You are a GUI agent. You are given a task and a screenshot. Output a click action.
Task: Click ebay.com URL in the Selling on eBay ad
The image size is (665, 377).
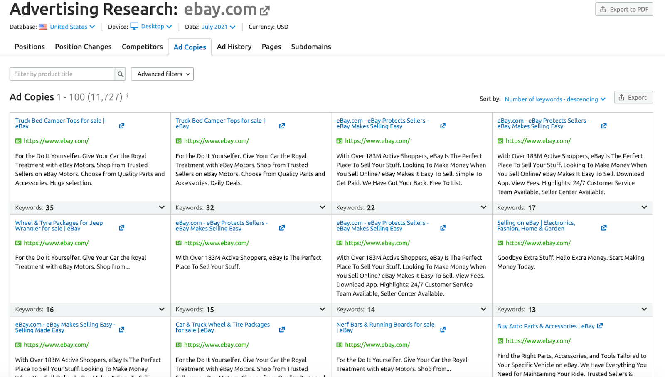(x=538, y=243)
